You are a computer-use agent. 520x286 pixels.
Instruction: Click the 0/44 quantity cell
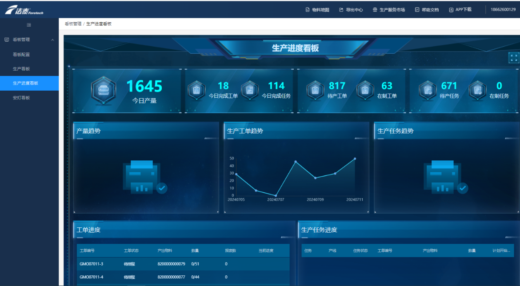(195, 277)
